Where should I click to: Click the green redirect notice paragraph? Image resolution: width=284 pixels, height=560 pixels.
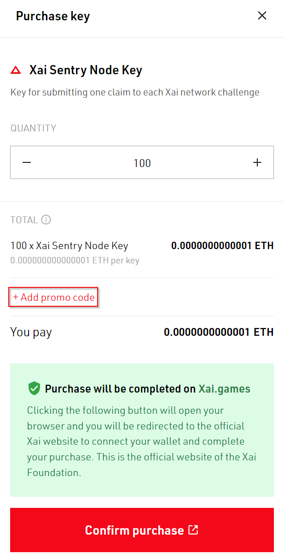142,441
